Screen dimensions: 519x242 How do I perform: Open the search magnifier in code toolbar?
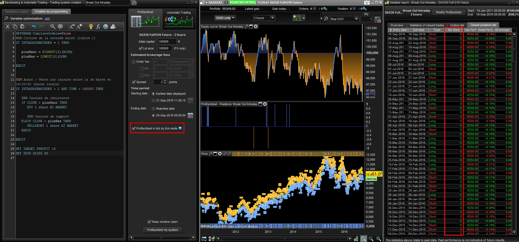tap(53, 27)
